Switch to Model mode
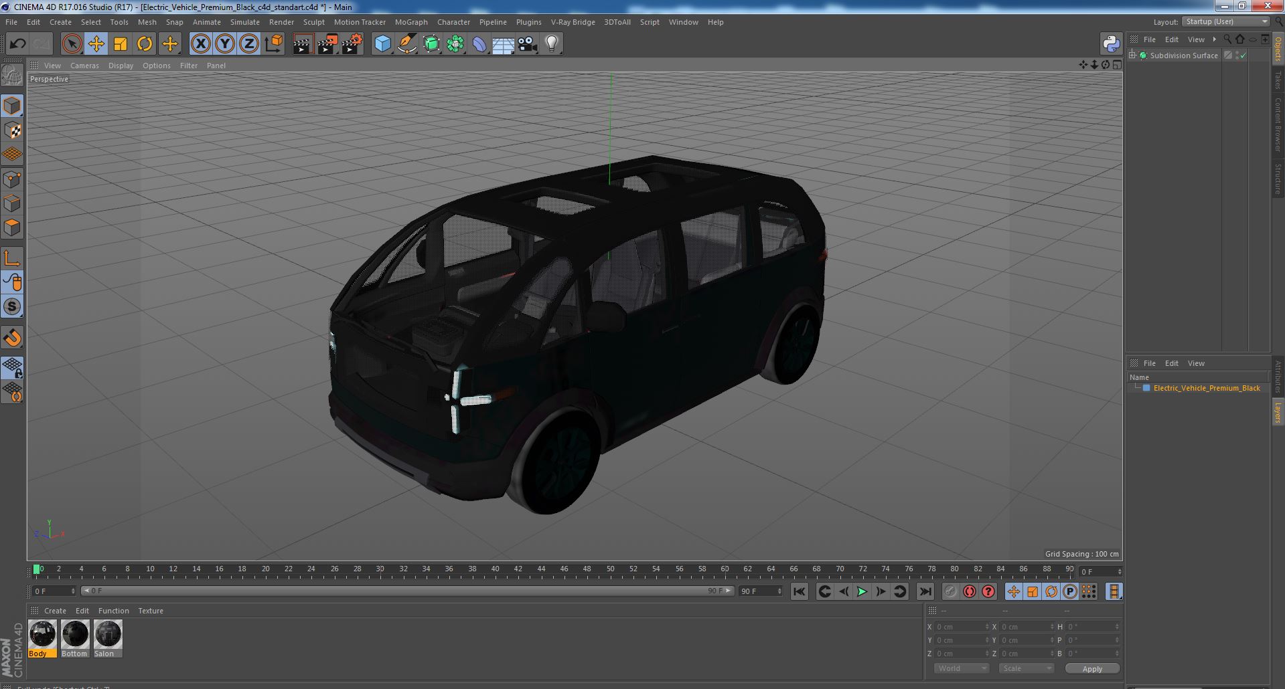 (x=12, y=106)
